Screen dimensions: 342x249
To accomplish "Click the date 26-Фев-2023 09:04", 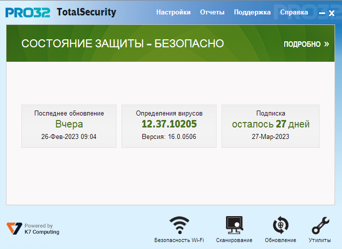I will 69,136.
